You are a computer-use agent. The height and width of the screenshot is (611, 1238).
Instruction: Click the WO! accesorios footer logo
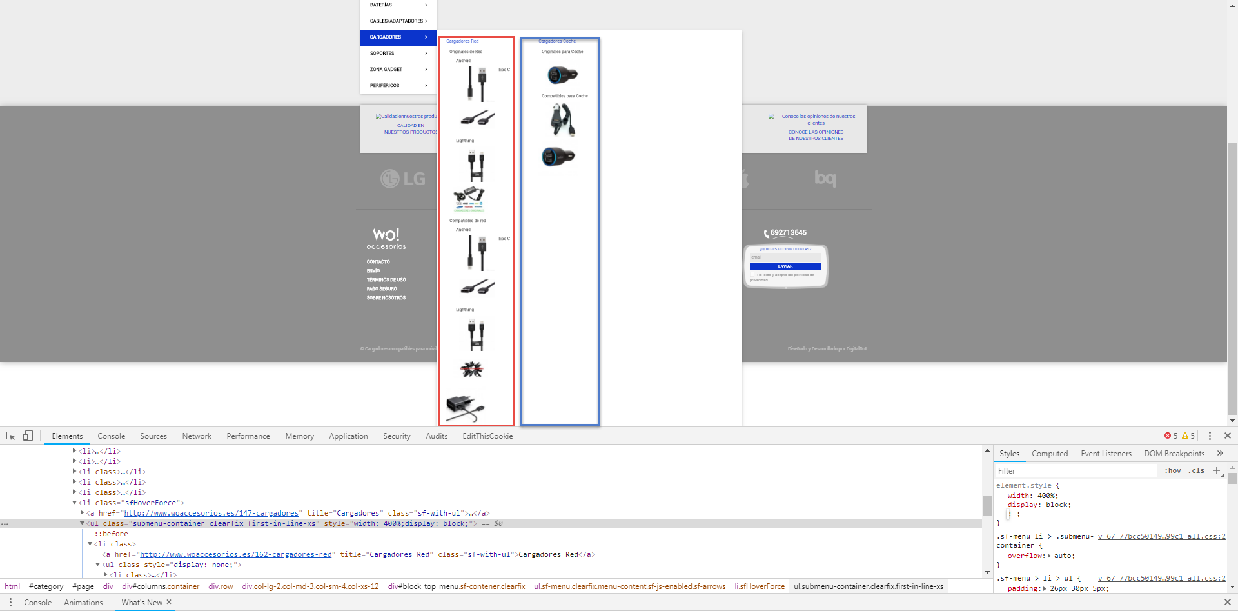(386, 238)
